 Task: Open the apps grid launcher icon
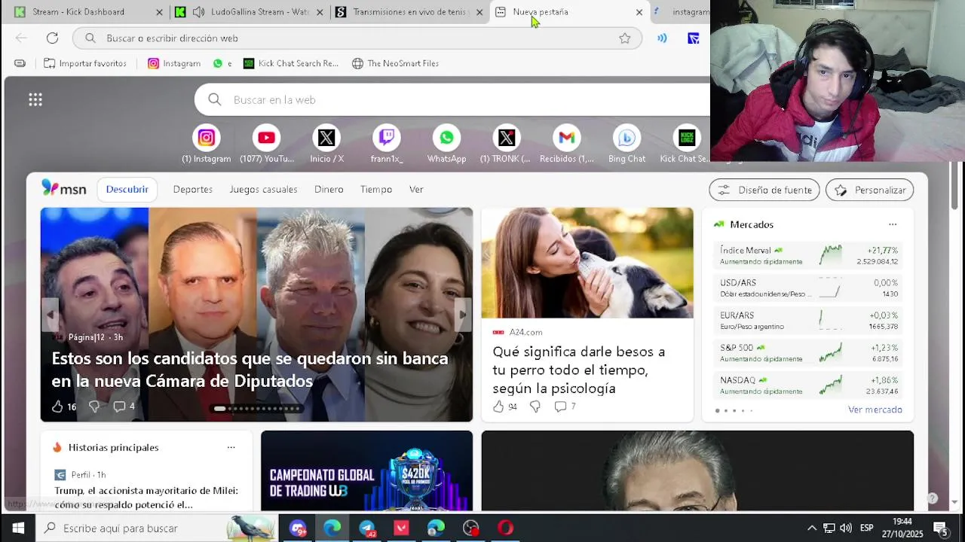[x=35, y=99]
